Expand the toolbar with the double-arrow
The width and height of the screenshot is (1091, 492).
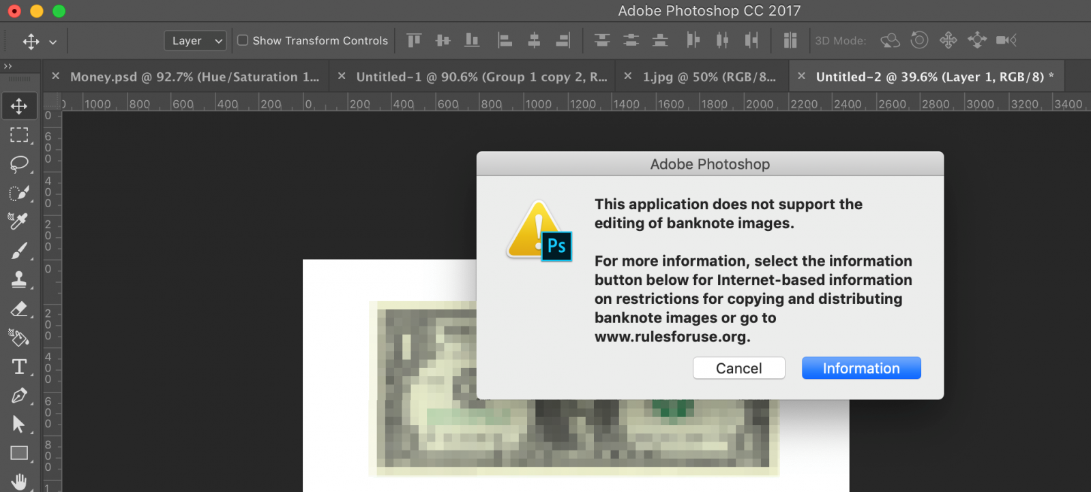tap(8, 66)
